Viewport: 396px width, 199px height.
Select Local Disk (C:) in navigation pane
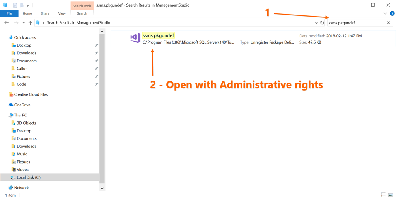(x=29, y=177)
